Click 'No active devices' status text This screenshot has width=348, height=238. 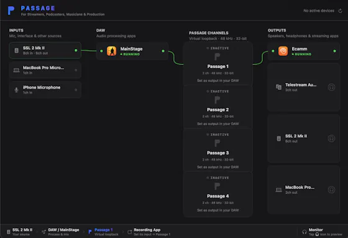coord(319,11)
